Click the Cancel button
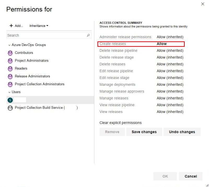 pos(191,176)
